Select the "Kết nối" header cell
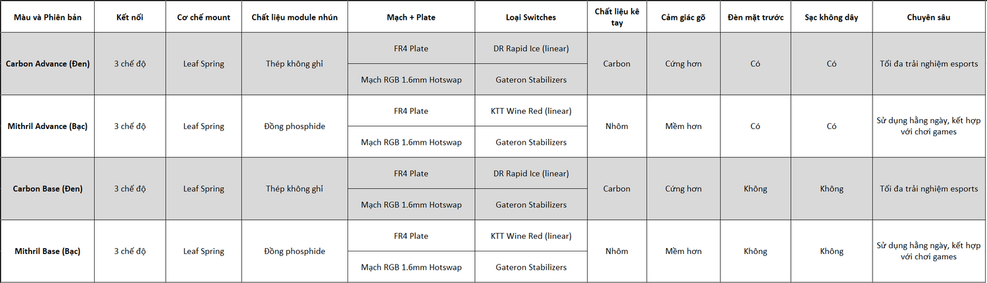Viewport: 987px width, 283px height. point(130,17)
